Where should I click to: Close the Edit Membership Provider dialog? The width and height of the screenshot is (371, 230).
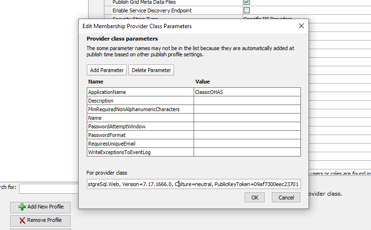[x=301, y=26]
